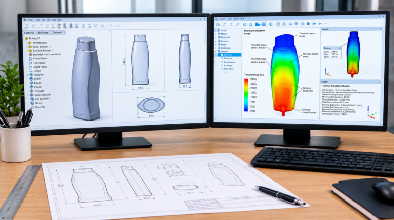Click the blank document icon in CAD toolbar

[111, 26]
